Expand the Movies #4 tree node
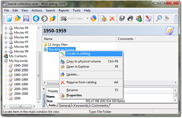 point(6,28)
